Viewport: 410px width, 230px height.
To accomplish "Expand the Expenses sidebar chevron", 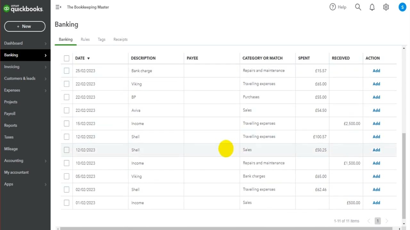I will [x=45, y=90].
